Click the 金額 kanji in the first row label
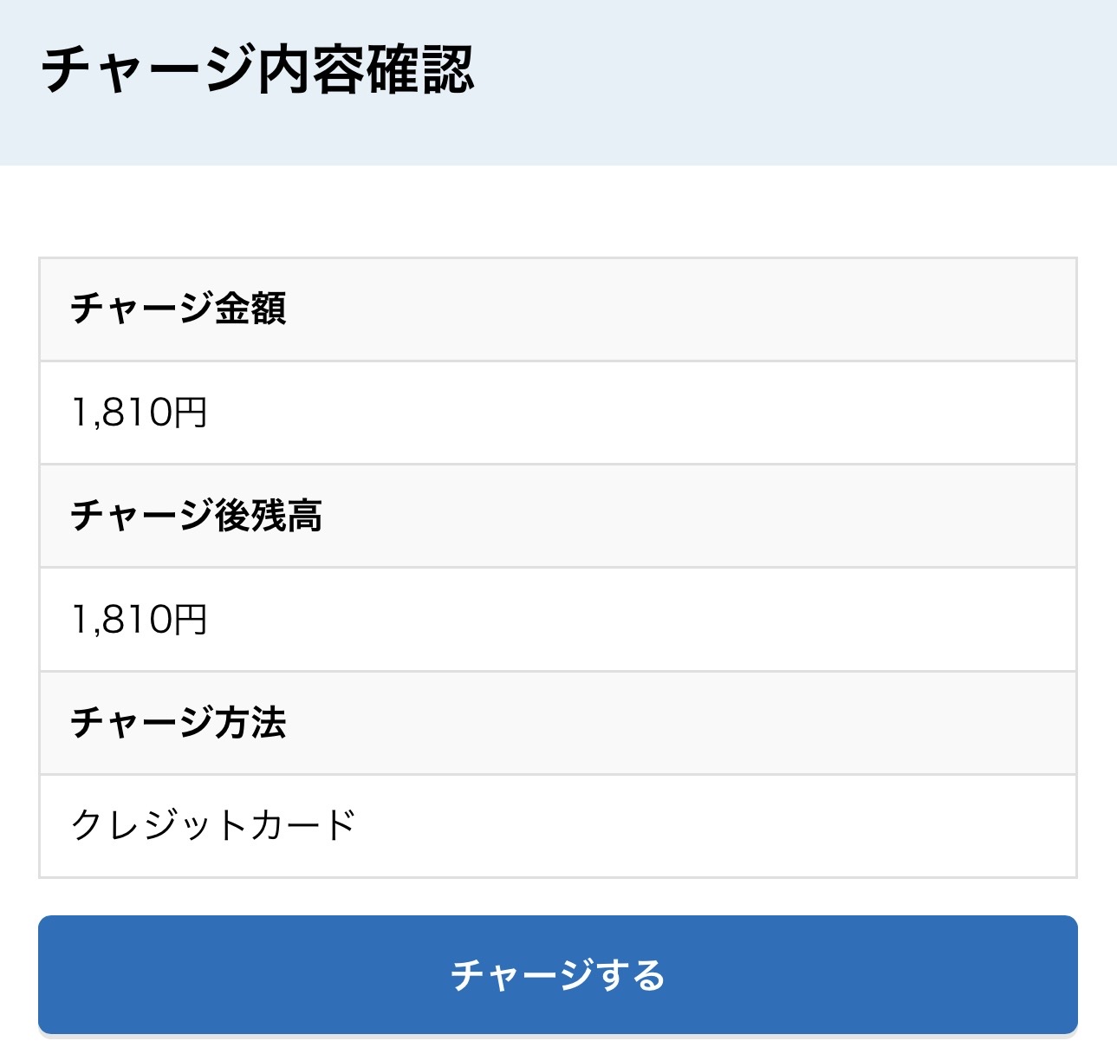Image resolution: width=1117 pixels, height=1054 pixels. (250, 309)
